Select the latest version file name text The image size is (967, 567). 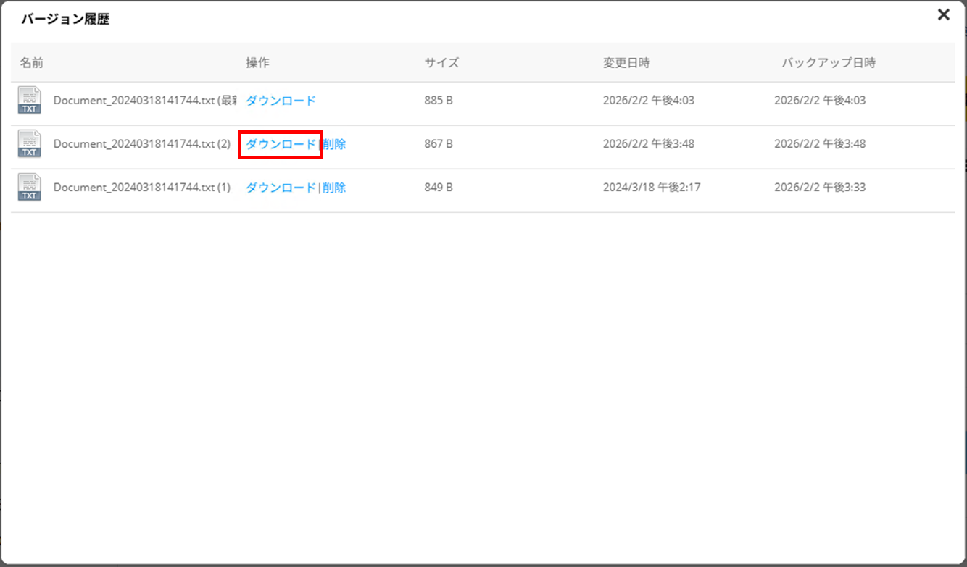click(x=146, y=101)
